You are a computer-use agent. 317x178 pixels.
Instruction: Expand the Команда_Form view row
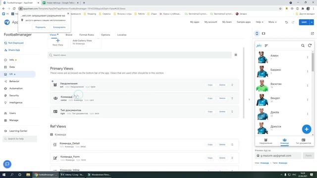pos(232,158)
